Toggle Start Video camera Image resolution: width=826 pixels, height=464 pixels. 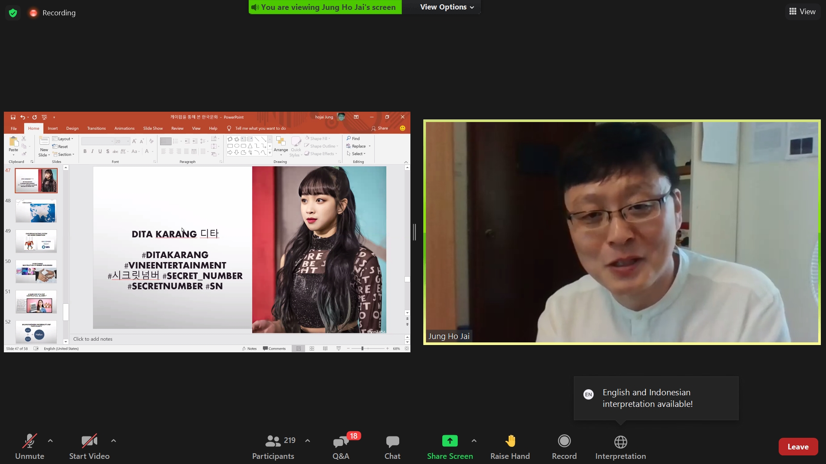point(89,442)
